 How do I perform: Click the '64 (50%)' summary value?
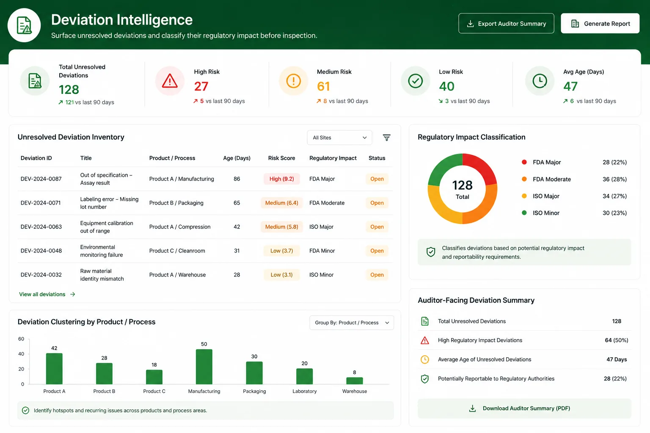(x=617, y=340)
